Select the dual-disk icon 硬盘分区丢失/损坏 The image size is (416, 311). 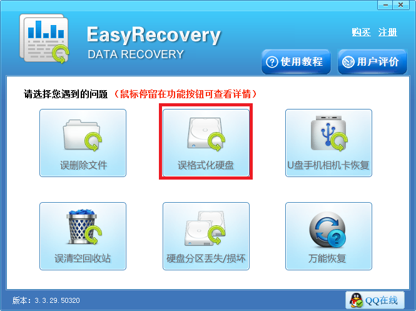(x=205, y=228)
